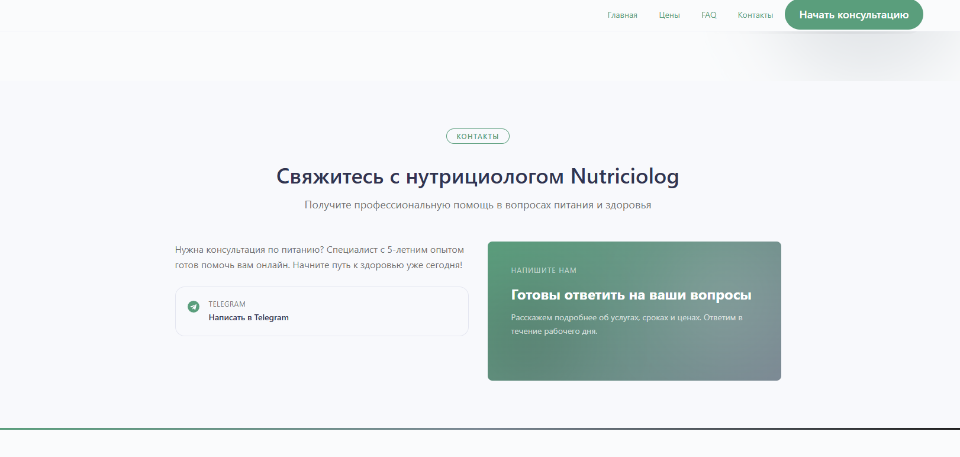The image size is (960, 457).
Task: Open the Главная navigation link
Action: tap(622, 15)
